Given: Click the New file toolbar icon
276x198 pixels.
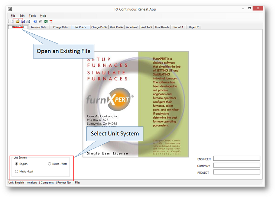Looking at the screenshot, I should tap(12, 21).
